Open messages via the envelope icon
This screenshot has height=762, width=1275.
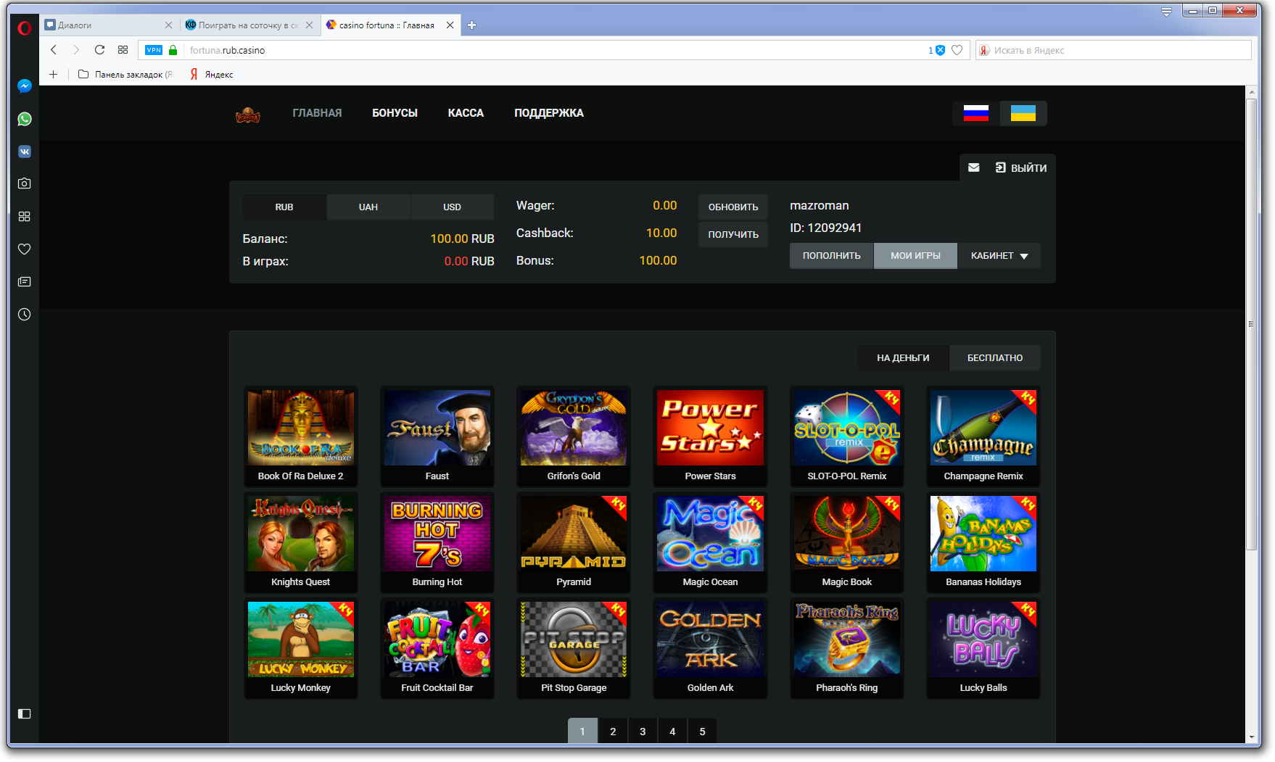point(974,167)
